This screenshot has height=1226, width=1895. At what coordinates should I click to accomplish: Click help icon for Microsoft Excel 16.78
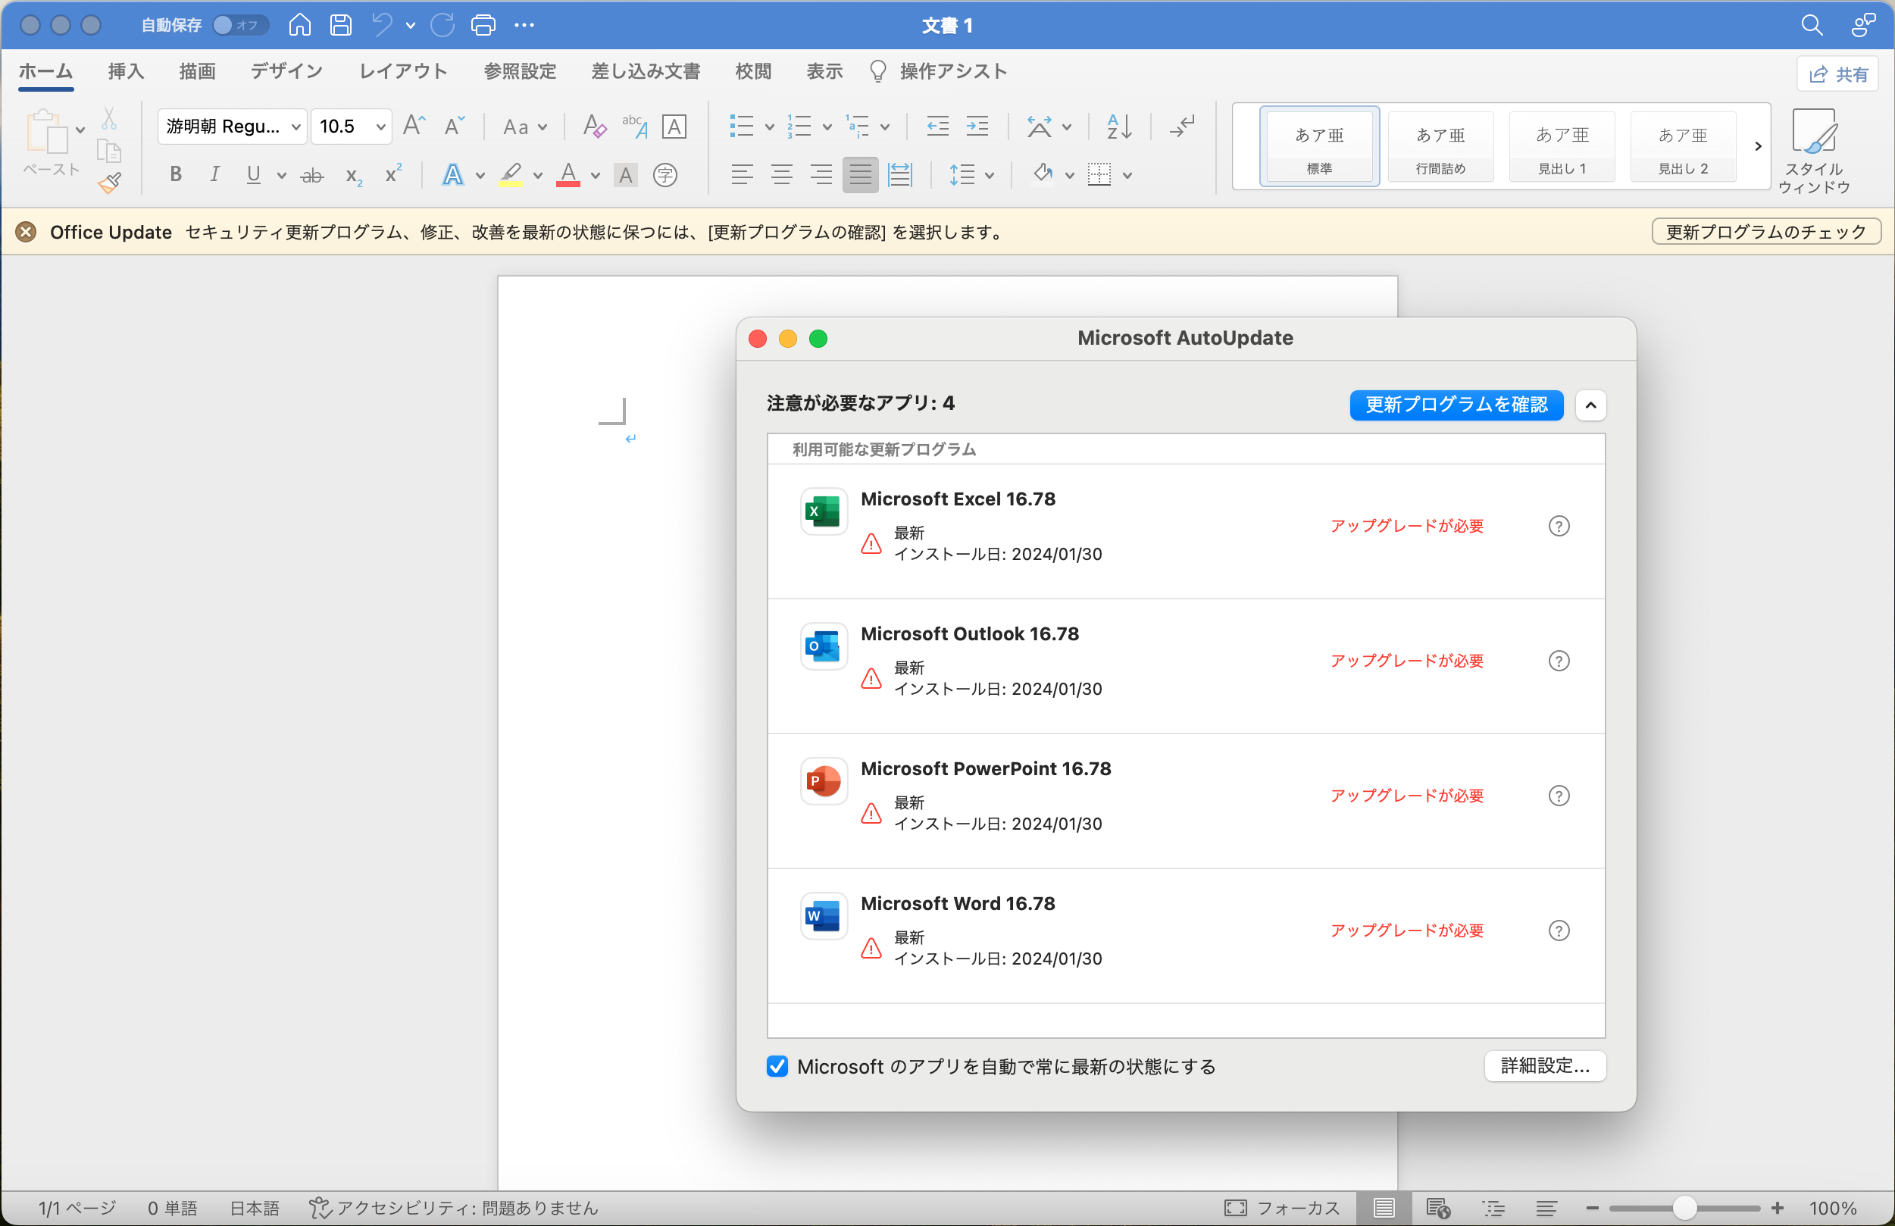[1559, 526]
